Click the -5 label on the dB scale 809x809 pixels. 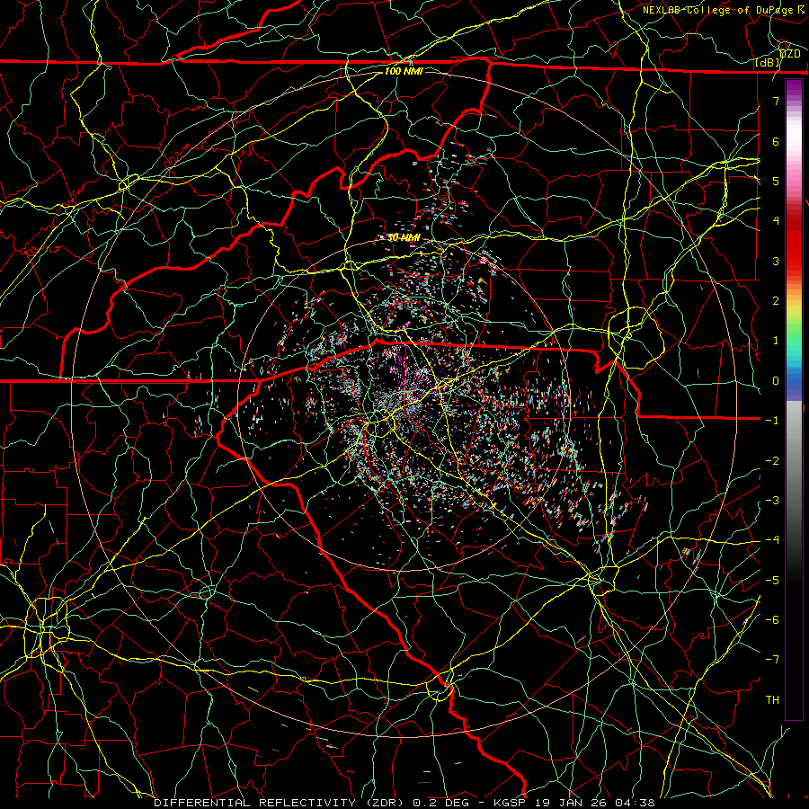(x=772, y=581)
